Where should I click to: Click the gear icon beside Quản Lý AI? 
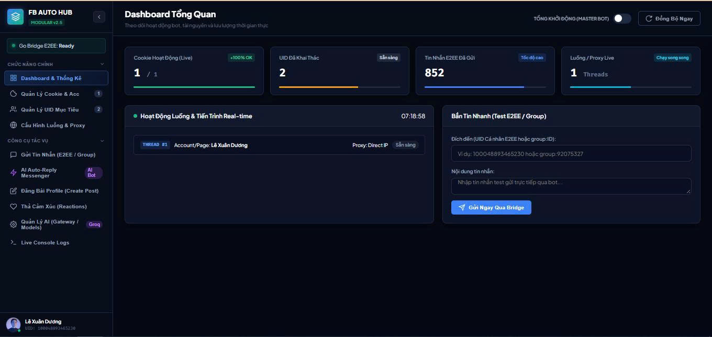point(14,224)
